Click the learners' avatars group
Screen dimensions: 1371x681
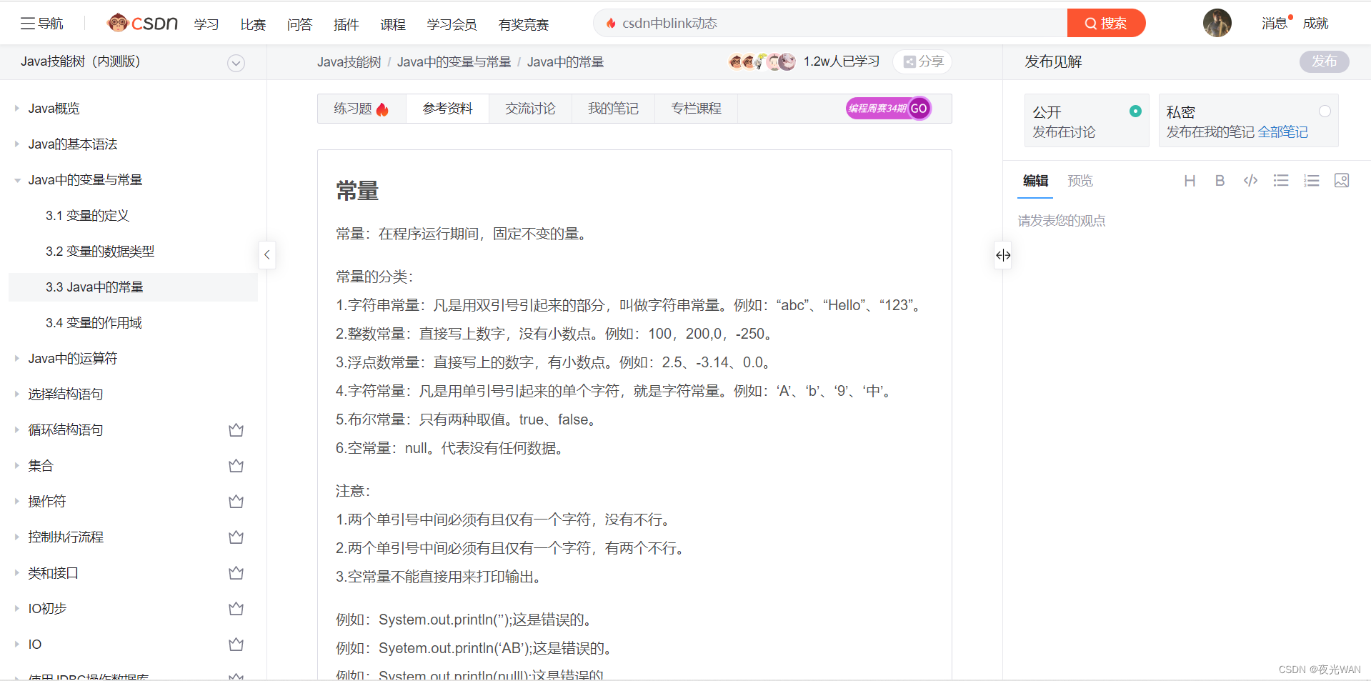(762, 62)
